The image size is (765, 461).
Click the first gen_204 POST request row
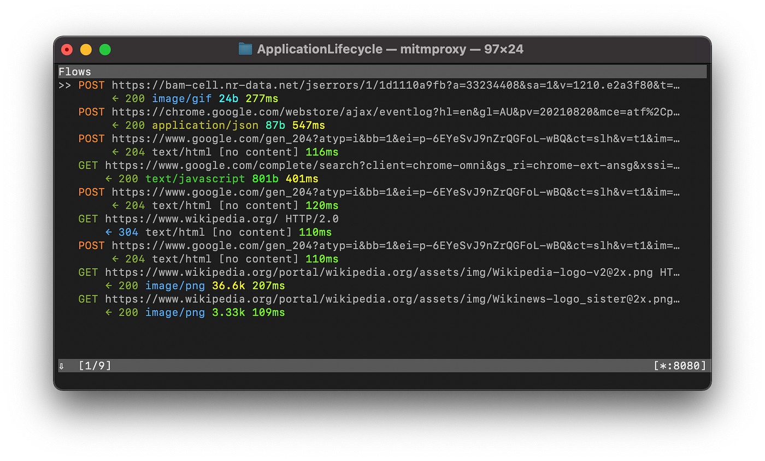[x=328, y=138]
